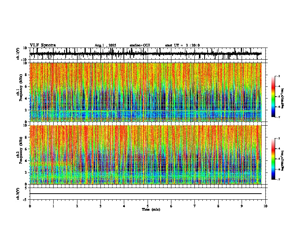Screen dimensions: 299x231
Task: Click the '6' kHz tick of ch.1 spectrogram
Action: 26,87
